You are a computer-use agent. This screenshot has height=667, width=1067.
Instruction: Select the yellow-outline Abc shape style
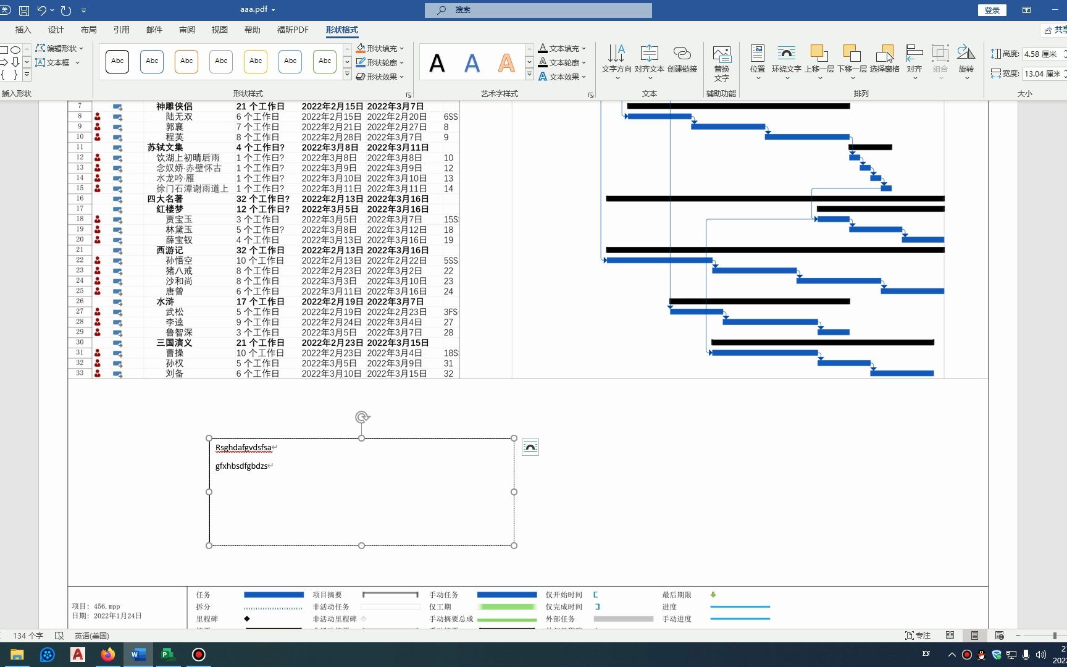(256, 61)
